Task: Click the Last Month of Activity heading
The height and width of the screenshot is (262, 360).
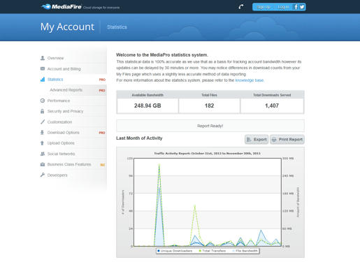Action: (x=139, y=138)
